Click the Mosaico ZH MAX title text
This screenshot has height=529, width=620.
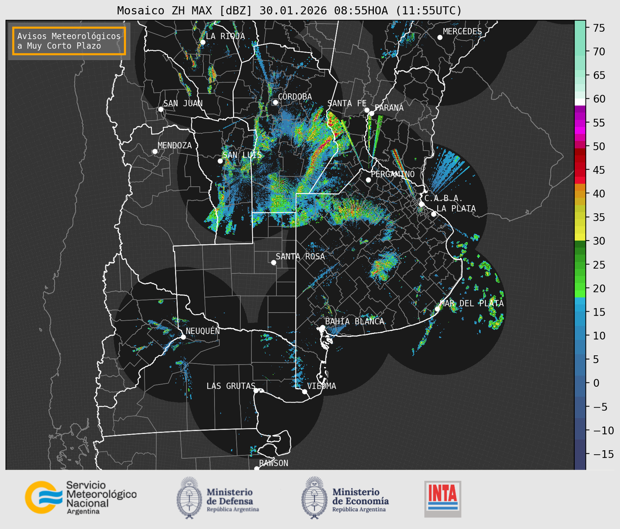click(x=289, y=11)
